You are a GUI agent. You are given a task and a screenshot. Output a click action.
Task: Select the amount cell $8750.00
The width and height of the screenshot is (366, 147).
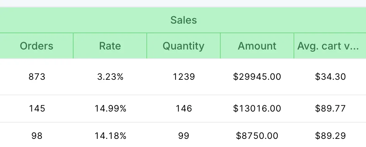coord(257,136)
